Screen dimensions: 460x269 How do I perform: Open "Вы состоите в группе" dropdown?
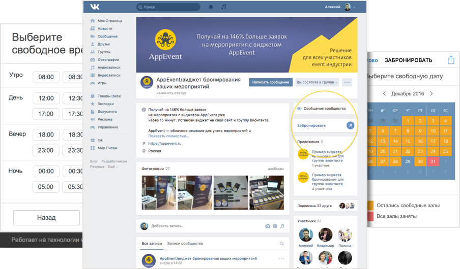pos(317,82)
